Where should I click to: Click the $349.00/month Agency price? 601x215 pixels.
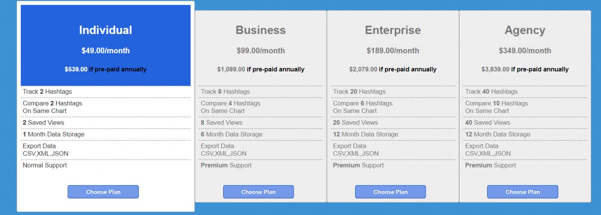525,51
